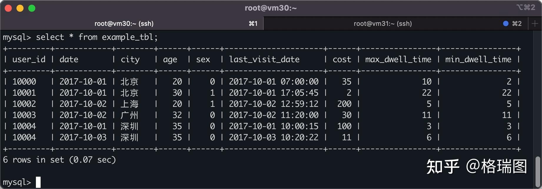Switch to the root@vm31:~ (ssh) tab
Image resolution: width=542 pixels, height=189 pixels.
click(x=383, y=23)
